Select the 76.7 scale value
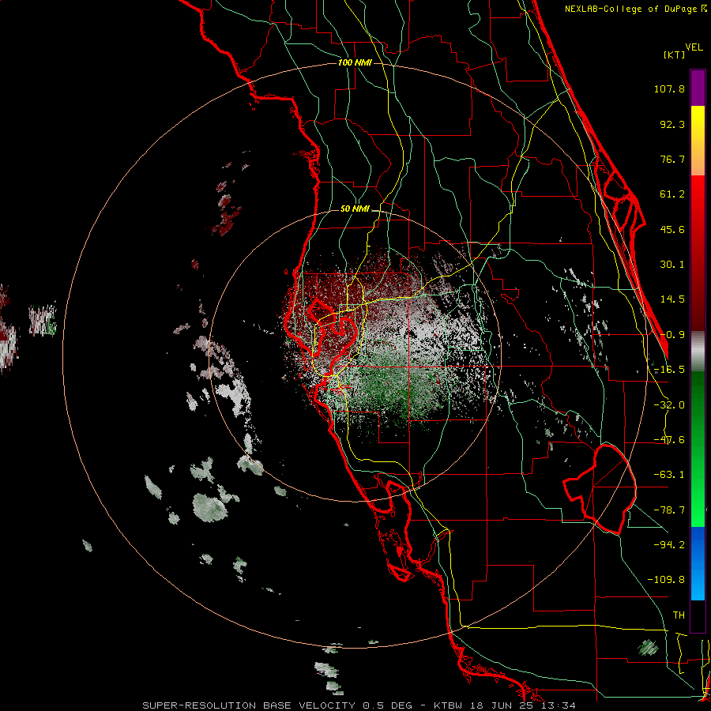Screen dimensions: 711x711 [672, 159]
